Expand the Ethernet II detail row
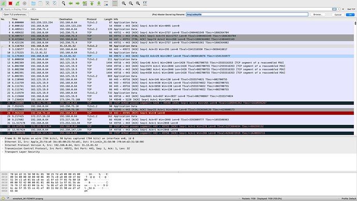The image size is (357, 201). [3, 142]
